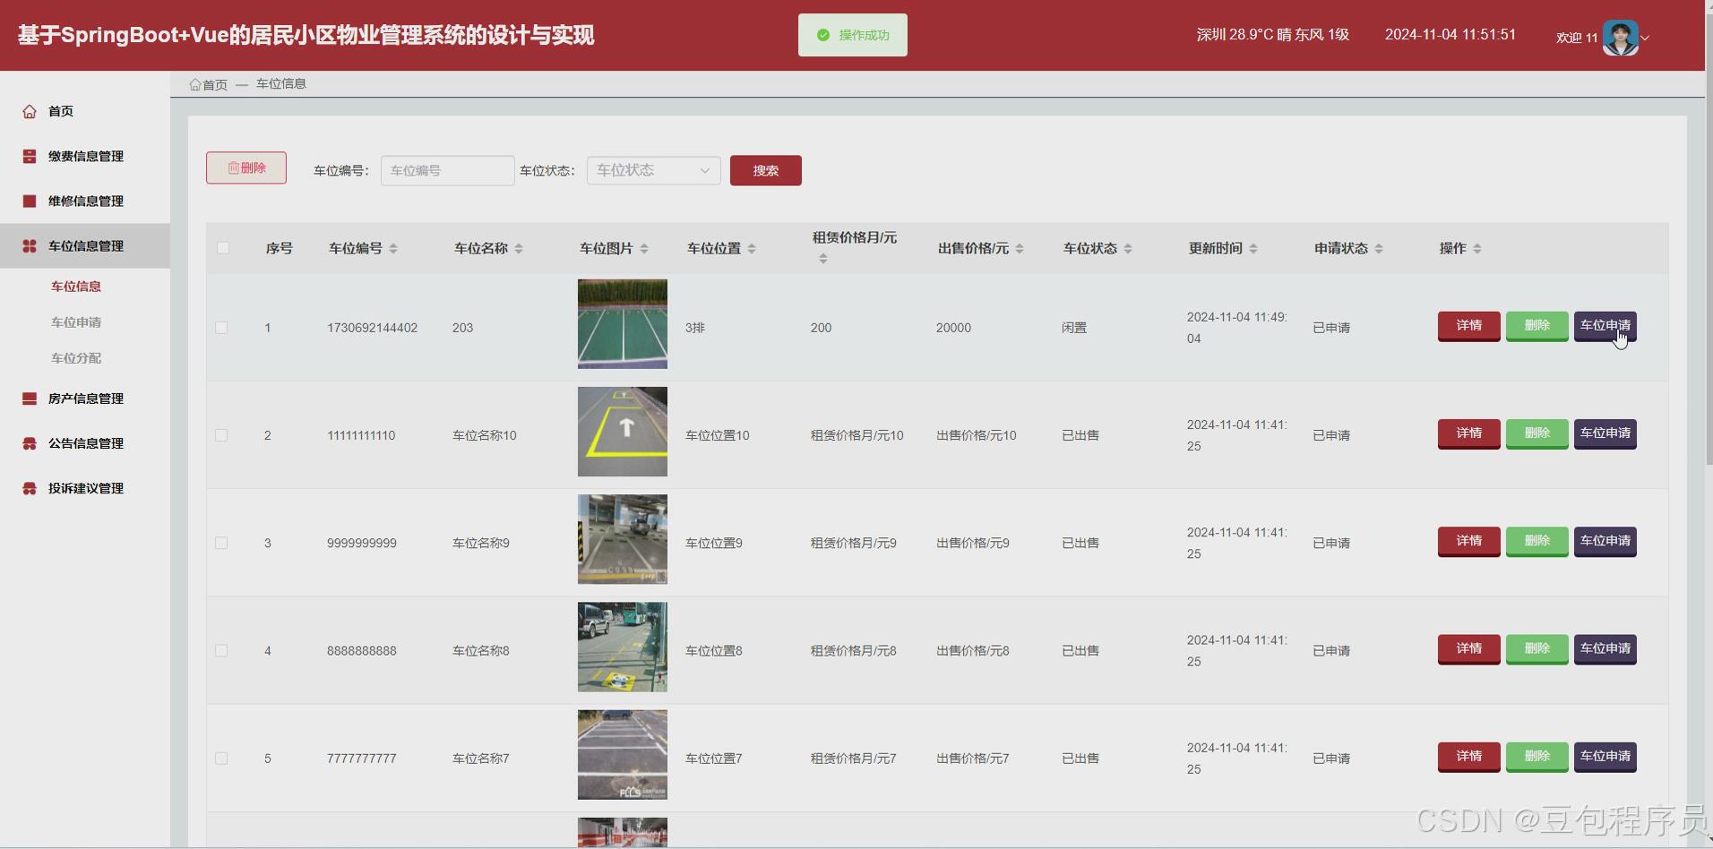The image size is (1713, 849).
Task: Click 详情 for row 203
Action: click(1468, 326)
